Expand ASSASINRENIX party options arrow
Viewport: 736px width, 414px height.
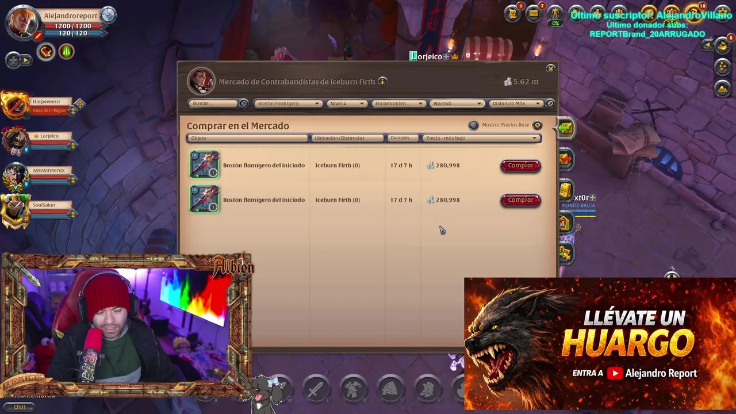pyautogui.click(x=72, y=180)
